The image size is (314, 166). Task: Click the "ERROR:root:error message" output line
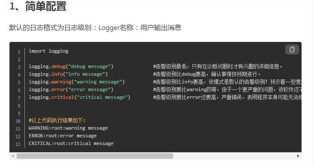[x=63, y=136]
